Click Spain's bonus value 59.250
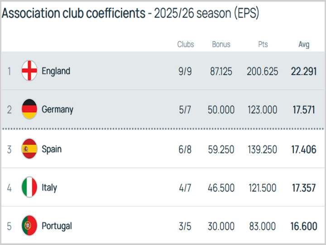This screenshot has height=245, width=326. 221,149
